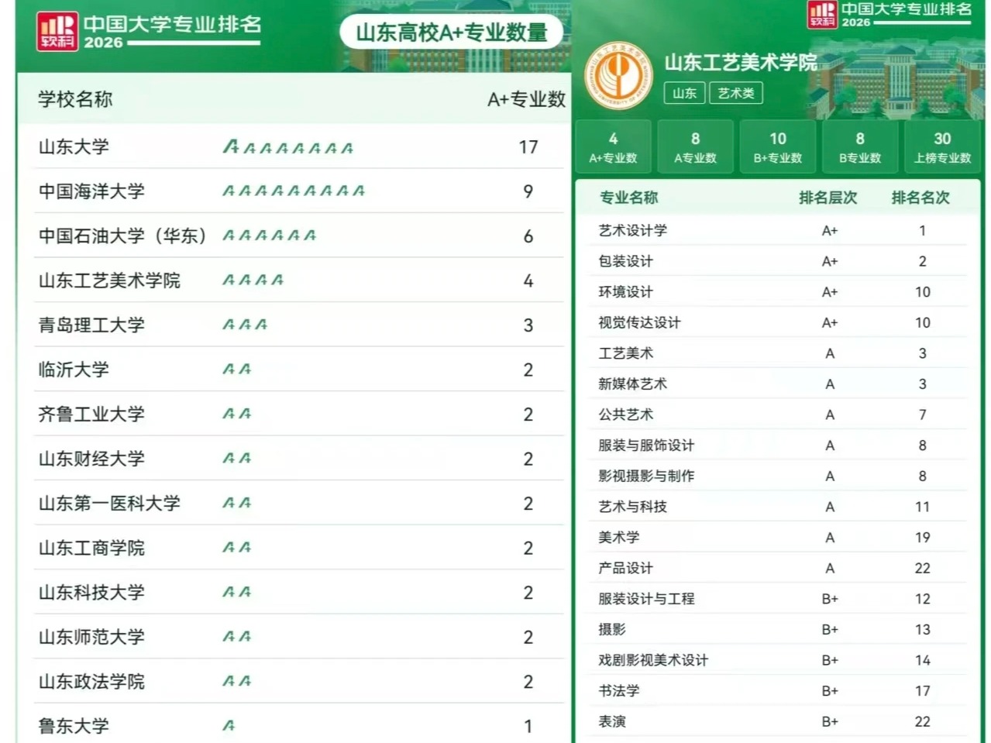Open the 8 A专业数 stat tab
The image size is (991, 743).
(695, 147)
